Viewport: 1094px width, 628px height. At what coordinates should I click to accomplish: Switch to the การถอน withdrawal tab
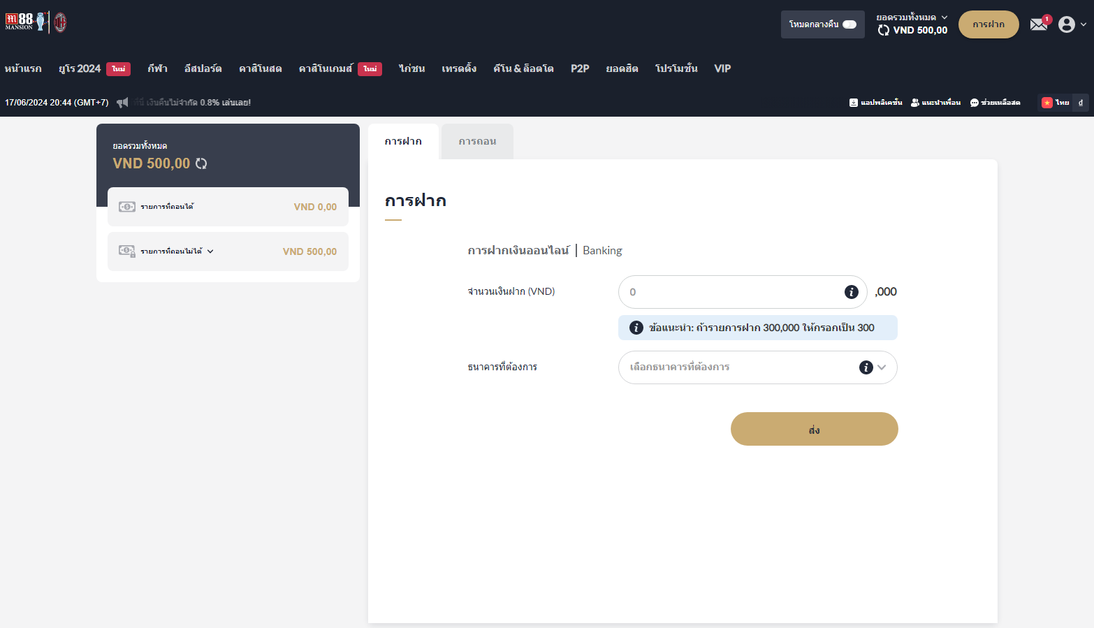click(x=477, y=142)
